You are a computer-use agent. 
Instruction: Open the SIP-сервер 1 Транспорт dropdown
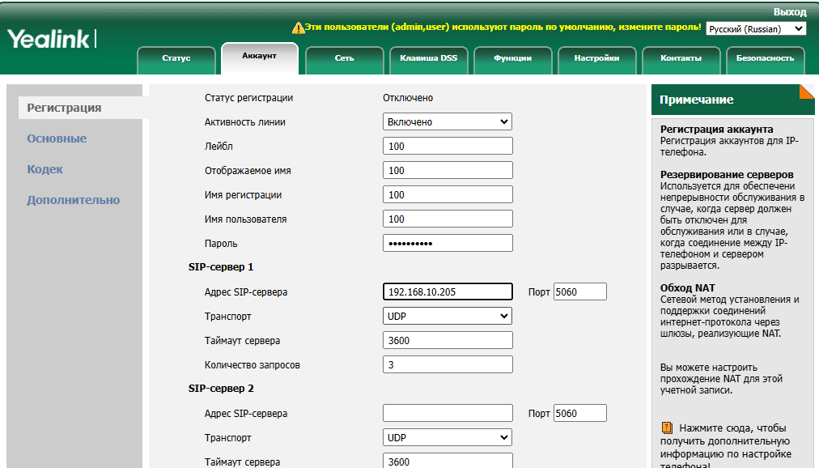(447, 316)
